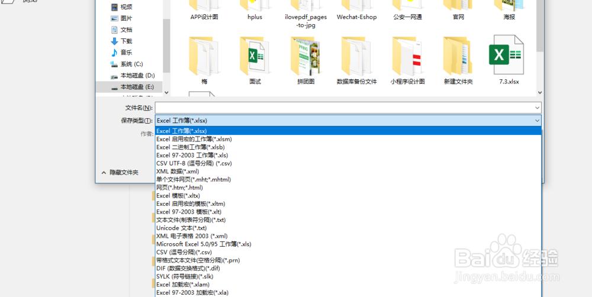Viewport: 592px width, 297px height.
Task: Pick Excel 模板(*.xltx) type
Action: click(x=348, y=195)
